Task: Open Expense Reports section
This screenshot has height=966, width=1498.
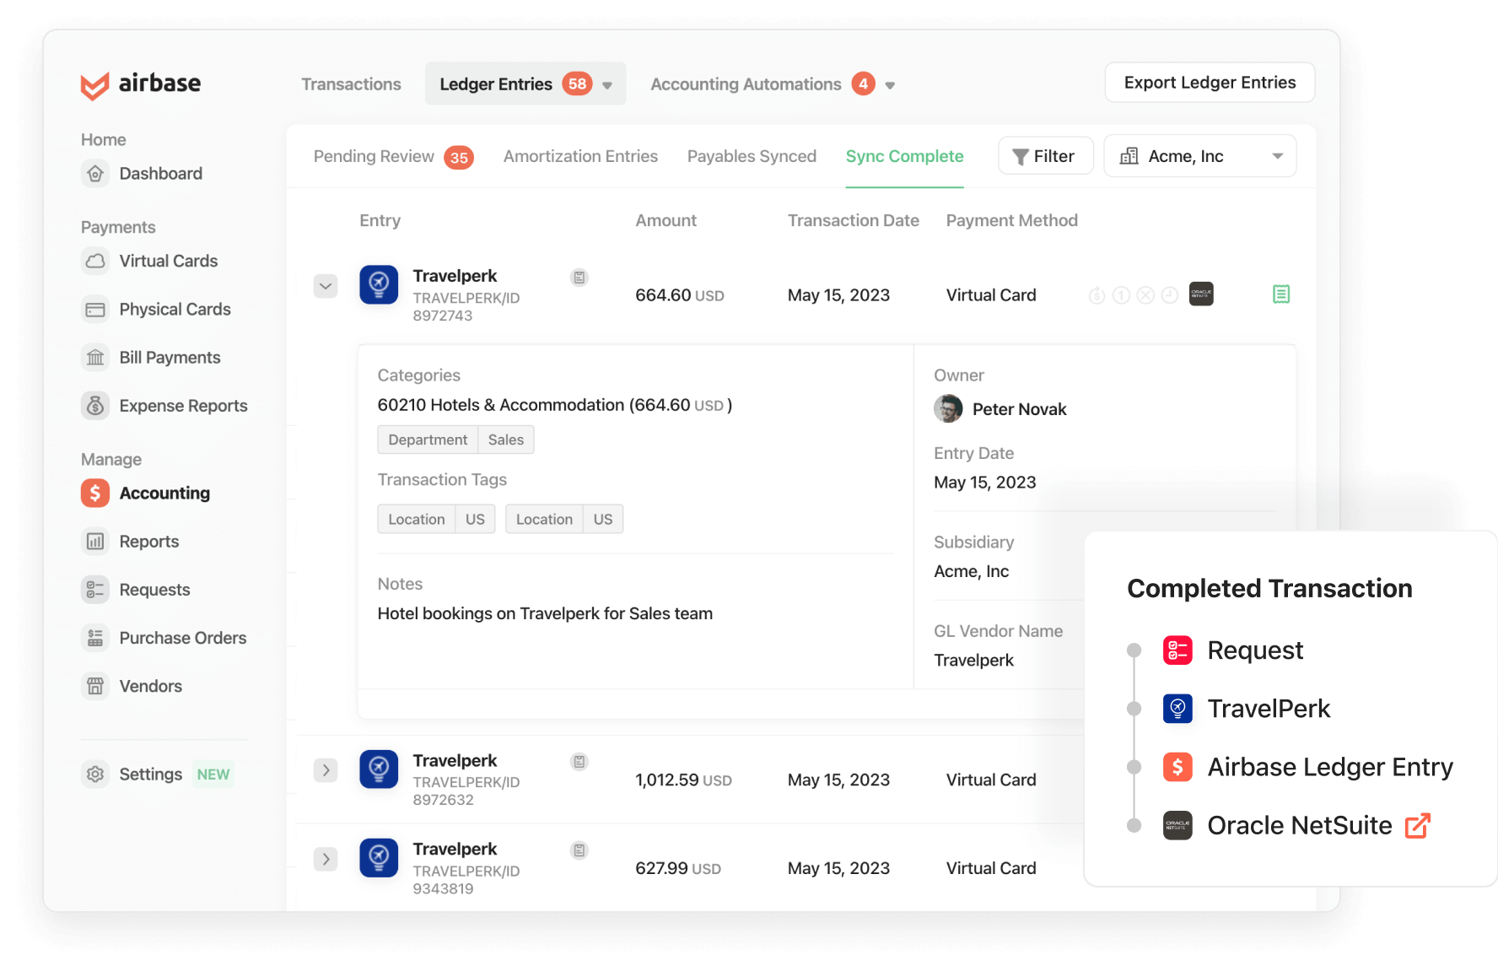Action: tap(164, 406)
